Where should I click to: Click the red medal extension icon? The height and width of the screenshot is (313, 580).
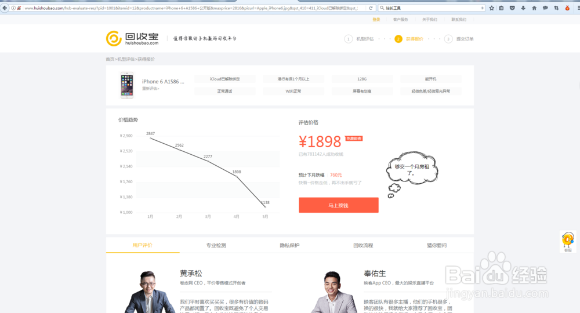[567, 8]
